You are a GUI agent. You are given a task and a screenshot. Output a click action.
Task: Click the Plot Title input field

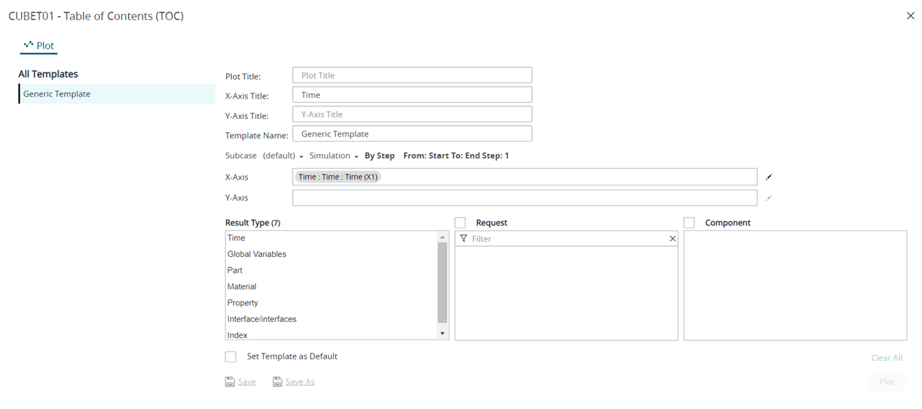point(412,75)
